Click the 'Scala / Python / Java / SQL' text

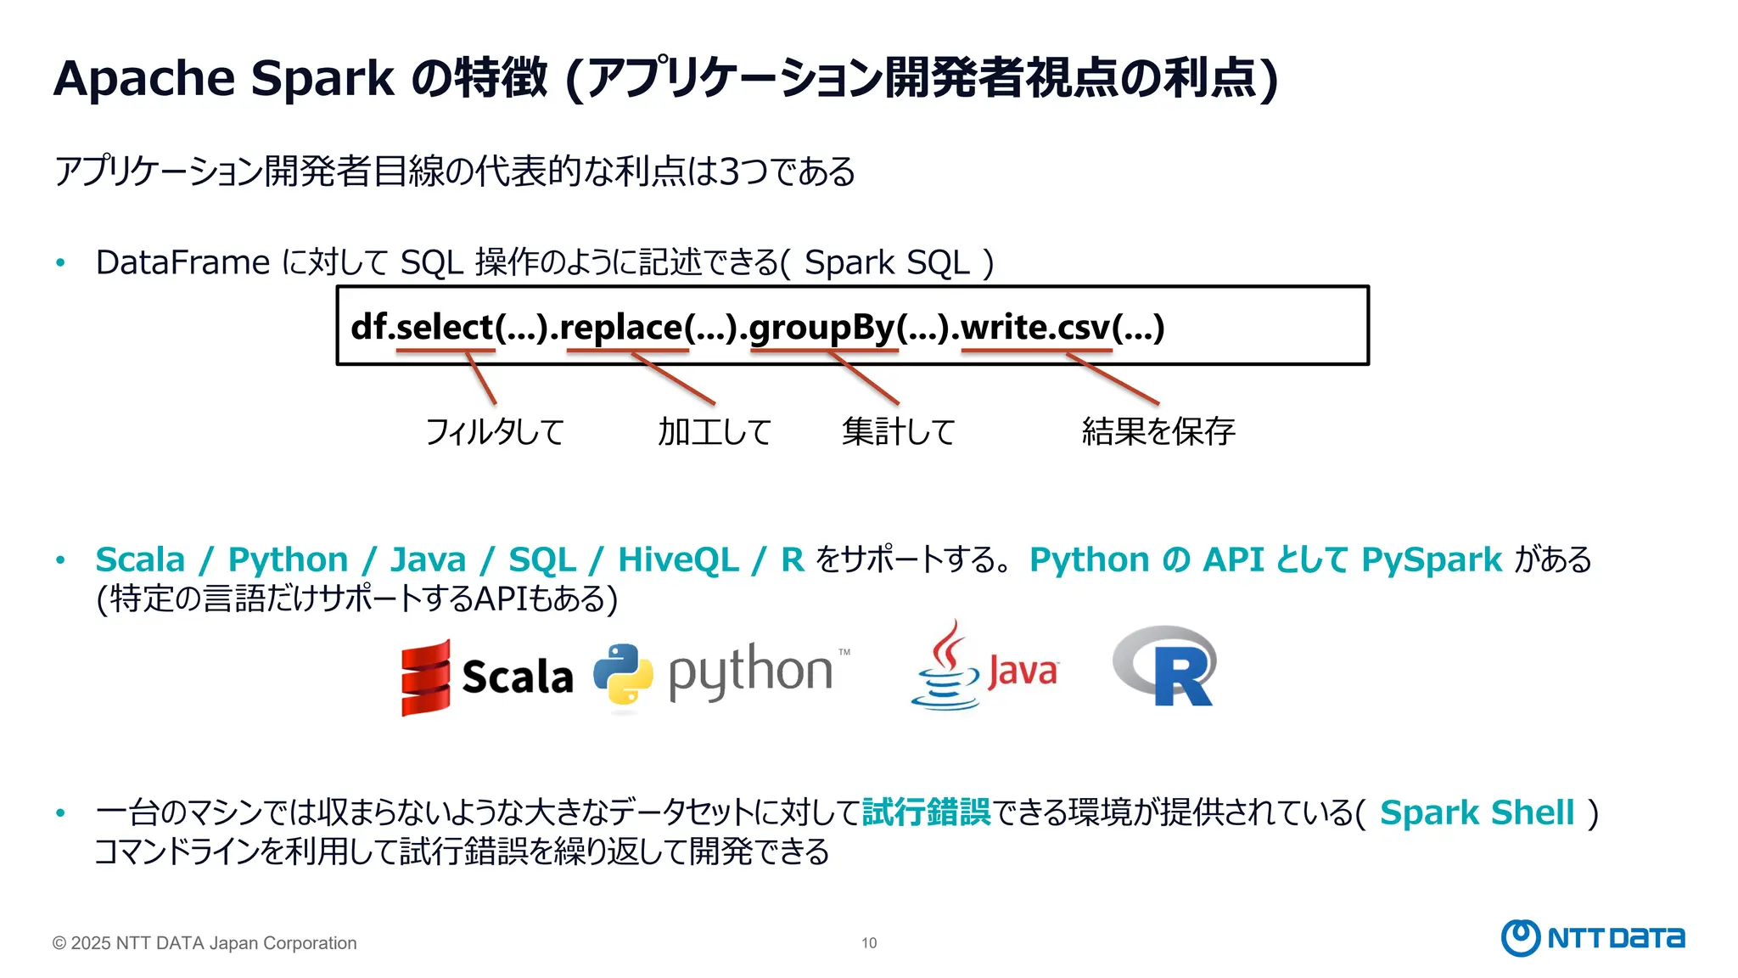[450, 560]
